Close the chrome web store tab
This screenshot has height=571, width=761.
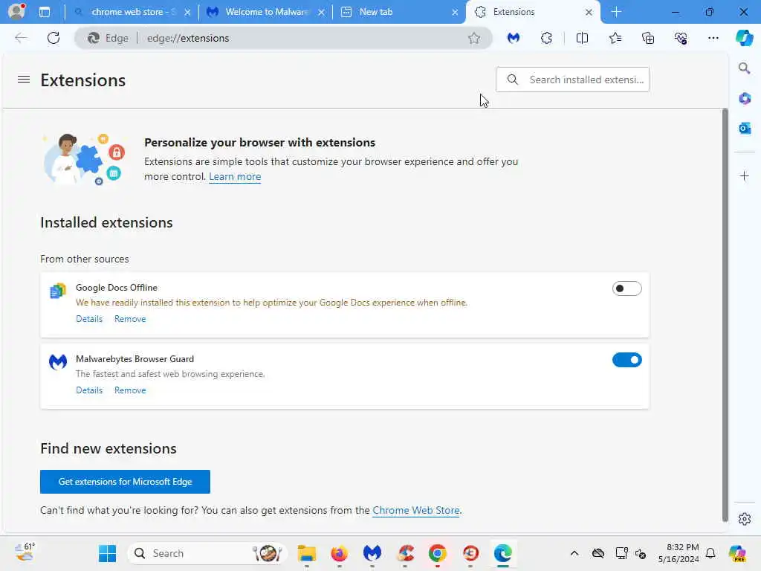click(187, 12)
